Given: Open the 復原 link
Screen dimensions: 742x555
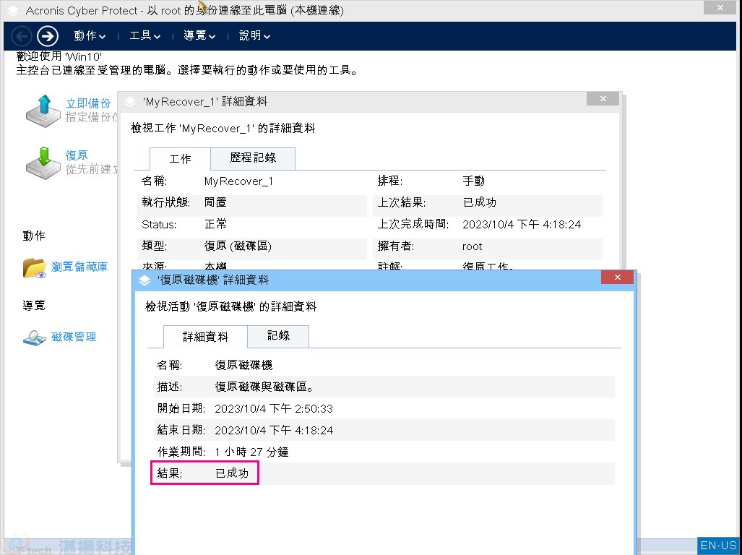Looking at the screenshot, I should [x=77, y=155].
